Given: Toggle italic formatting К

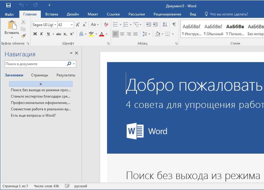Looking at the screenshot, I should click(41, 34).
